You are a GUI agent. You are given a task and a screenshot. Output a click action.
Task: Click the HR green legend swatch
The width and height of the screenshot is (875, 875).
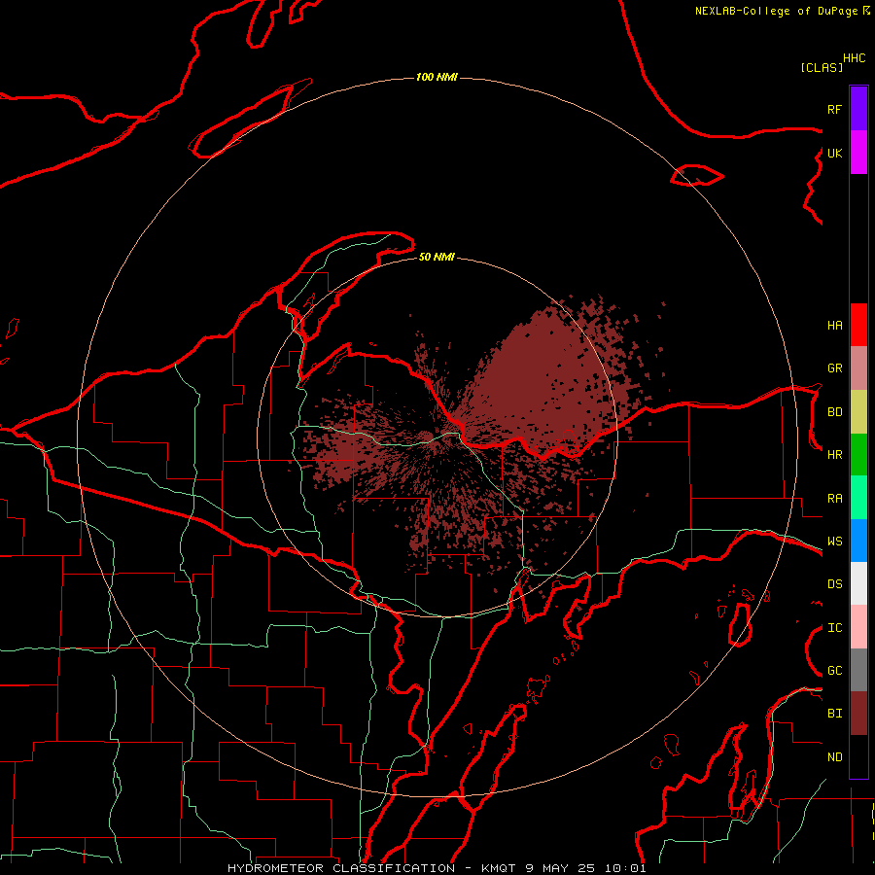(858, 455)
